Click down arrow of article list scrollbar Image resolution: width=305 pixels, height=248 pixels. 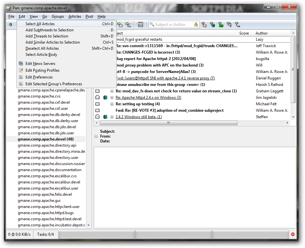pyautogui.click(x=293, y=117)
